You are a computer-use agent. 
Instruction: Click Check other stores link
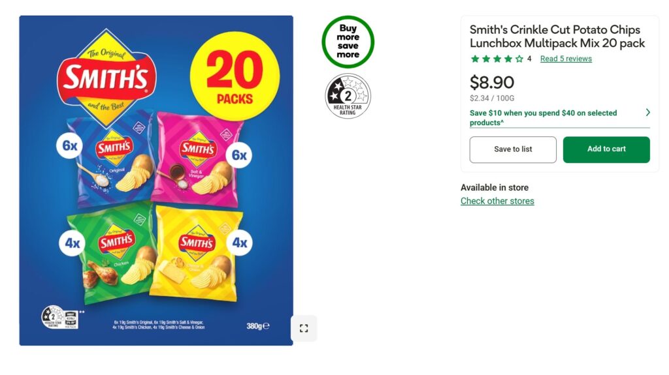497,201
